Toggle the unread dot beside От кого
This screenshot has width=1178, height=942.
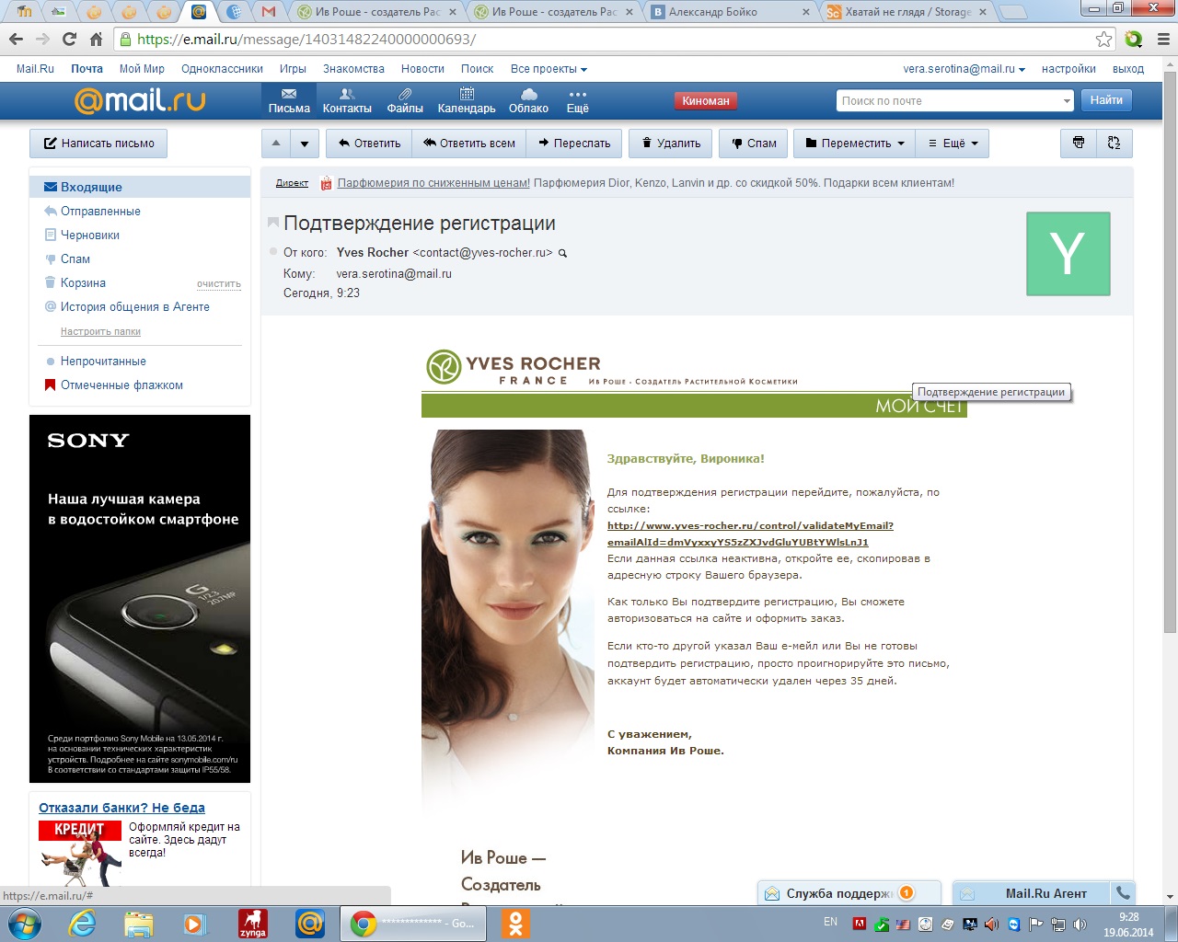273,252
